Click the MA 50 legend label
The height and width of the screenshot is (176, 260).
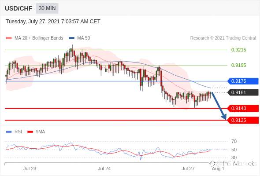(x=84, y=38)
